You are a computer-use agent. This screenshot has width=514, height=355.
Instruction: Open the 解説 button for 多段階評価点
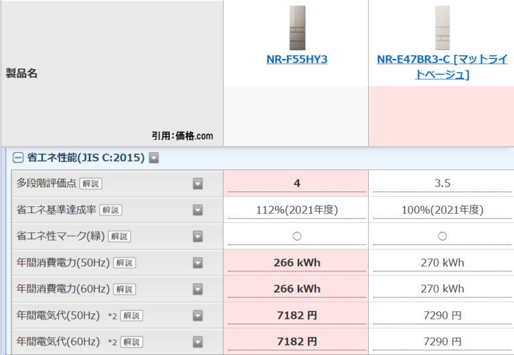(91, 184)
